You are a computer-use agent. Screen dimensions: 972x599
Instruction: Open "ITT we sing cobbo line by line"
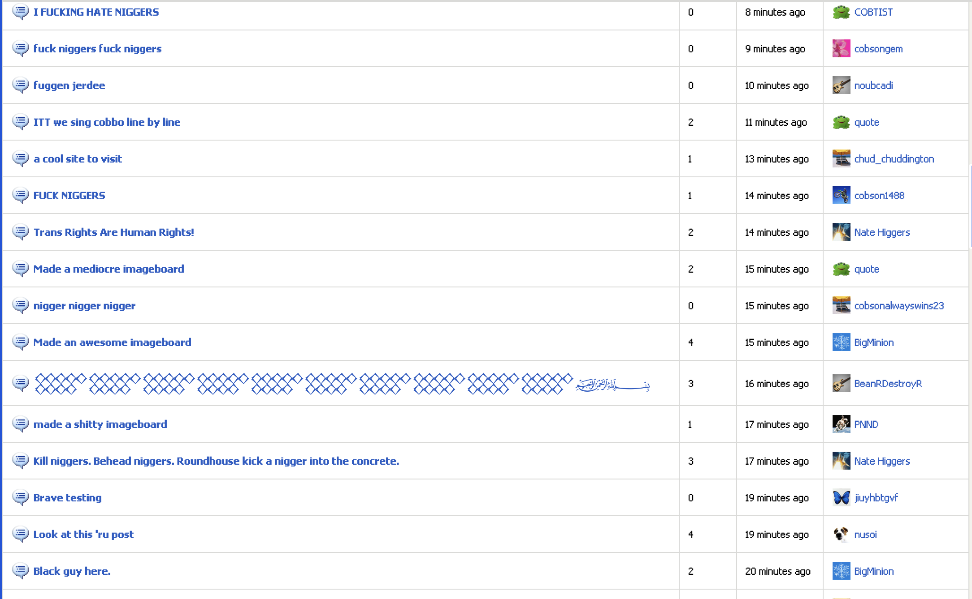point(107,122)
